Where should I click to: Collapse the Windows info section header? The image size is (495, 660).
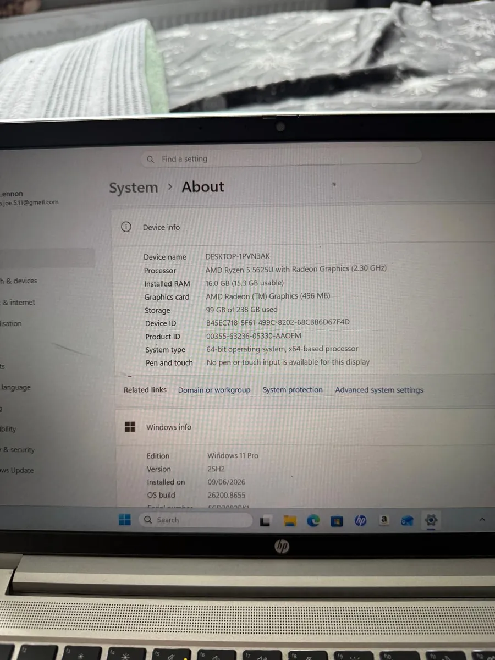[305, 427]
